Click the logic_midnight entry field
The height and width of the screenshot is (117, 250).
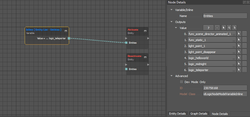(x=212, y=64)
